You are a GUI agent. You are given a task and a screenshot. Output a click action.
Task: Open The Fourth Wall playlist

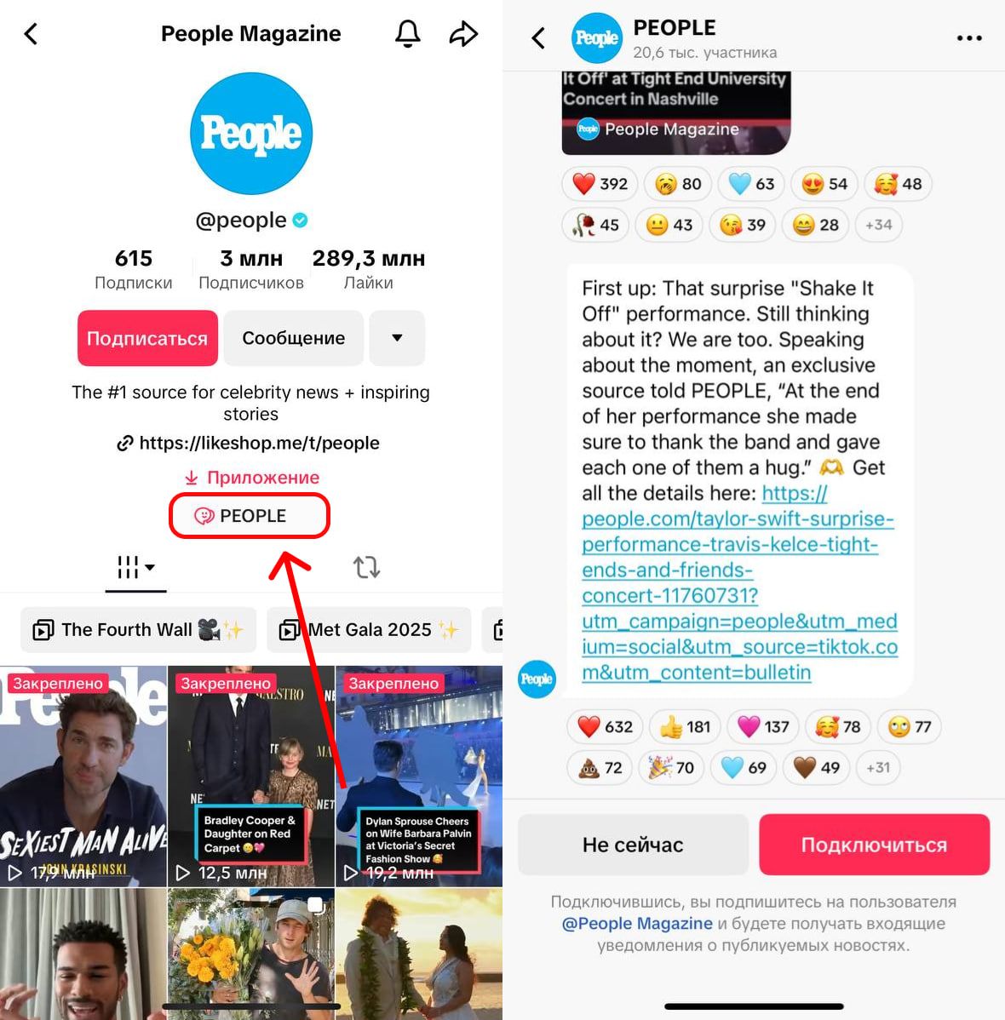click(x=139, y=630)
